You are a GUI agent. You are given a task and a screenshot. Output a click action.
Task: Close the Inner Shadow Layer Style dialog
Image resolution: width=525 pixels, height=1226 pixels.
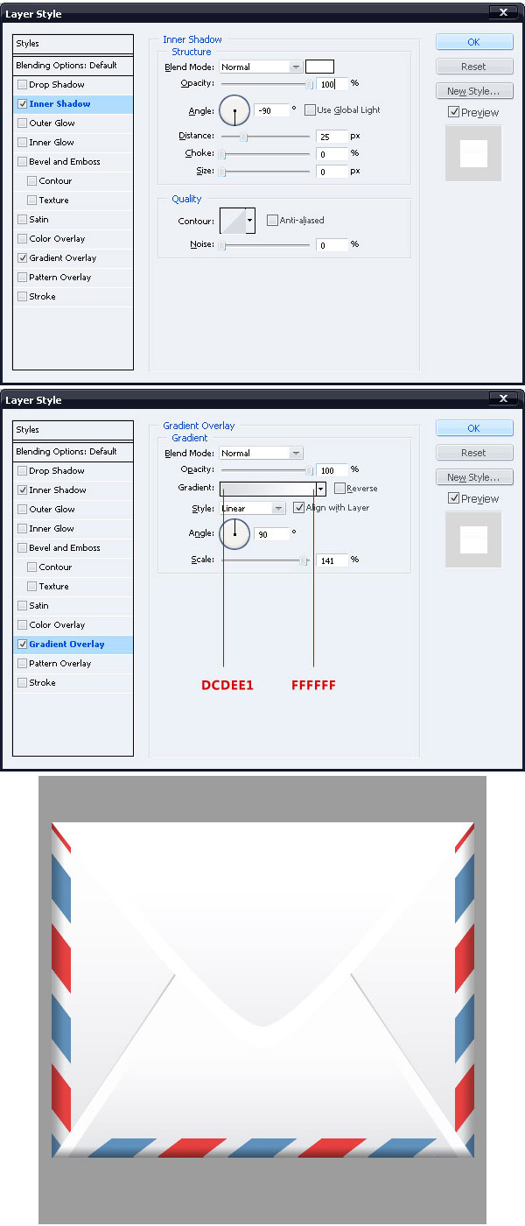pyautogui.click(x=503, y=12)
